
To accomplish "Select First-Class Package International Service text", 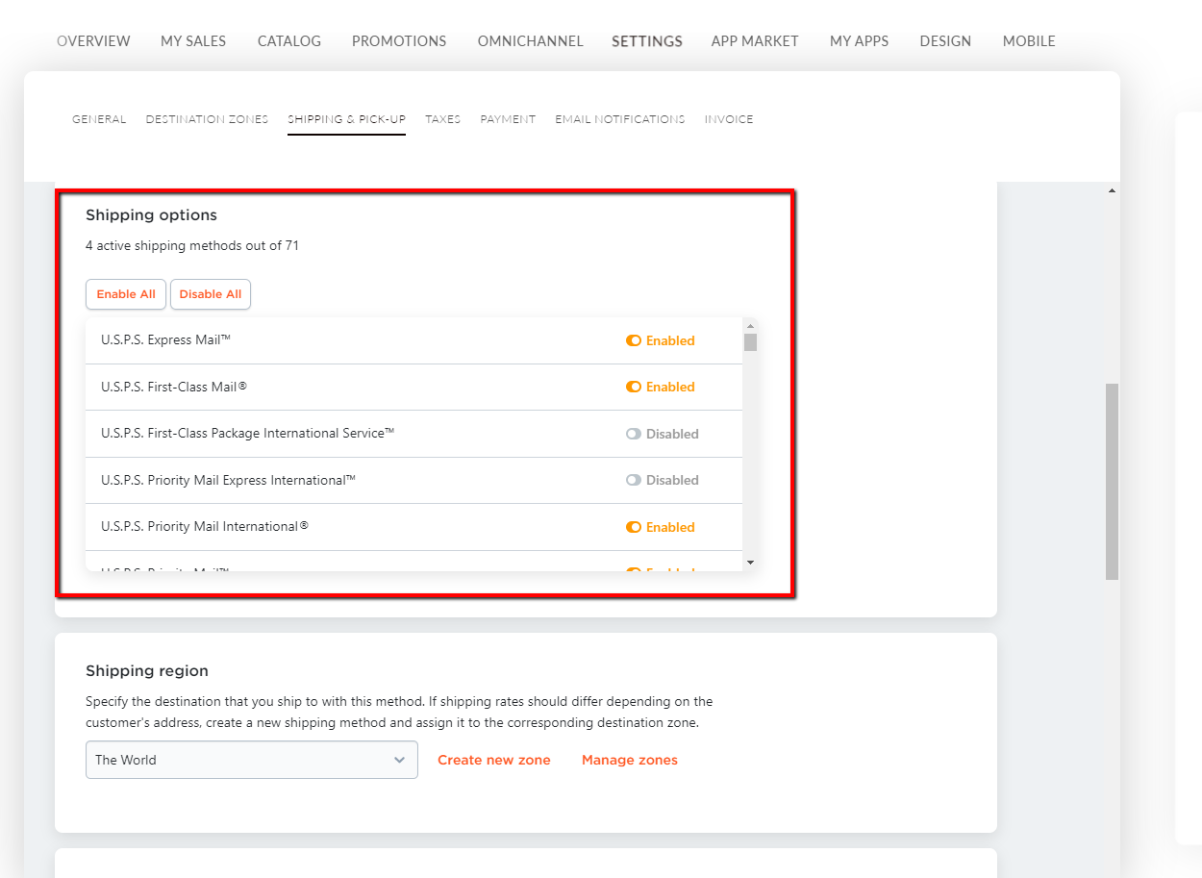I will coord(248,433).
